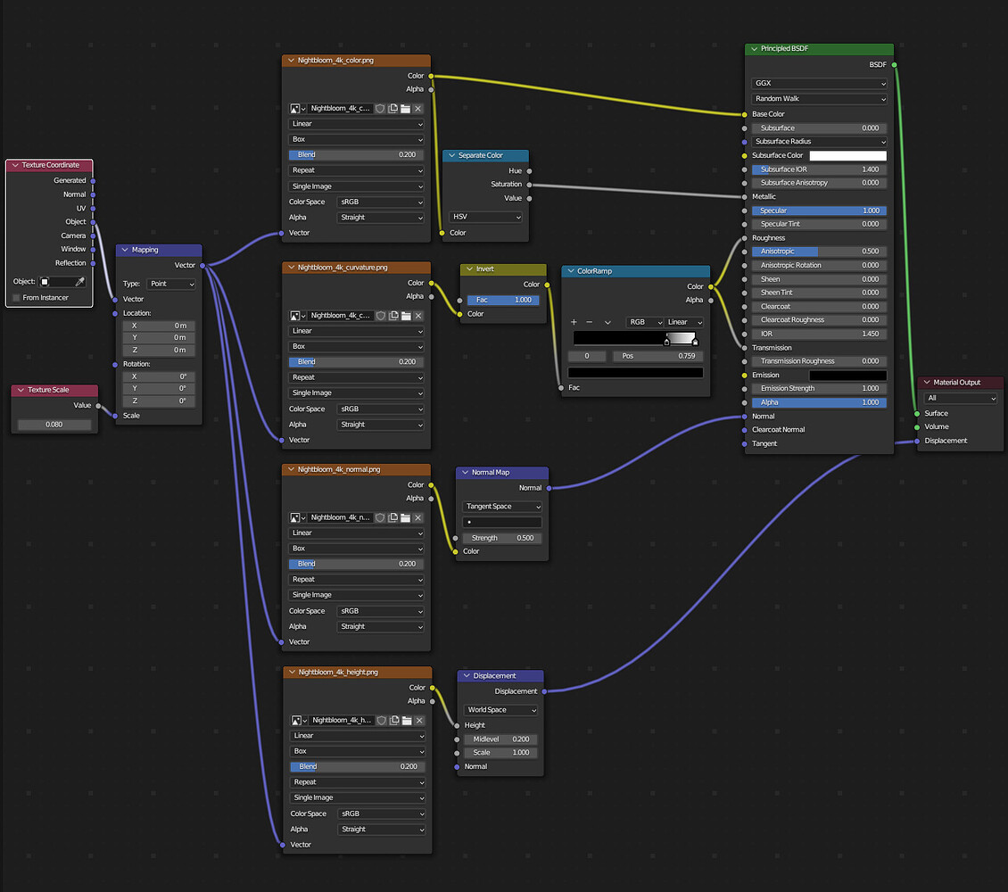
Task: Add a new color stop with ColorRamp plus icon
Action: 574,322
